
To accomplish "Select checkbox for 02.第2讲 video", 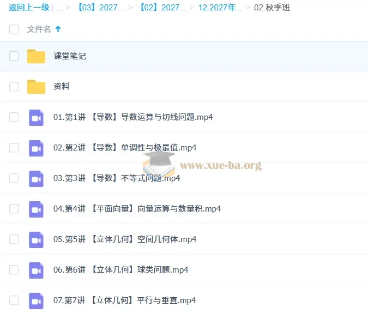I will click(x=14, y=148).
